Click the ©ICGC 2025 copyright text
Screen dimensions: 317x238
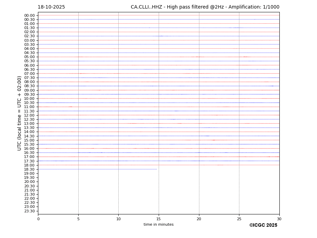pyautogui.click(x=263, y=225)
